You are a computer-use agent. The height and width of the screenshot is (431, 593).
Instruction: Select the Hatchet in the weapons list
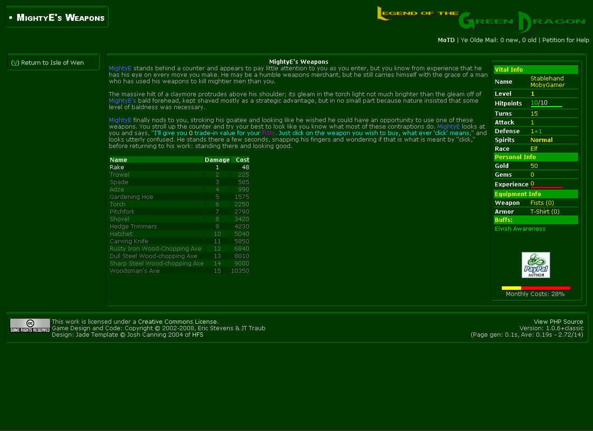pos(120,234)
